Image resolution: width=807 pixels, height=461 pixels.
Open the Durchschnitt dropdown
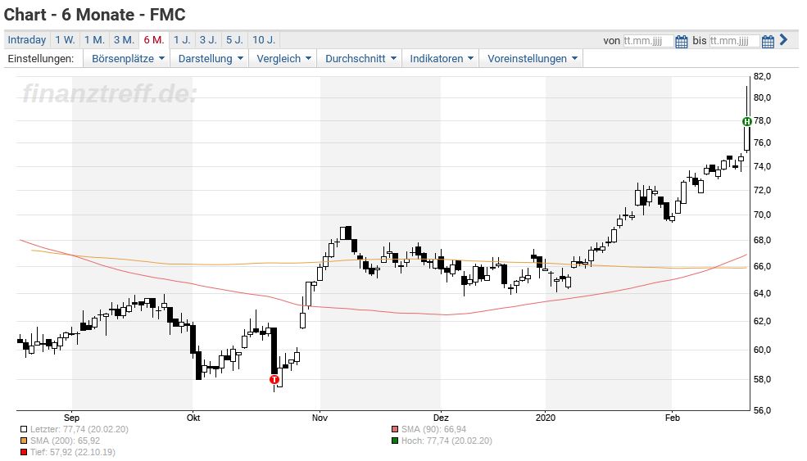pos(360,59)
